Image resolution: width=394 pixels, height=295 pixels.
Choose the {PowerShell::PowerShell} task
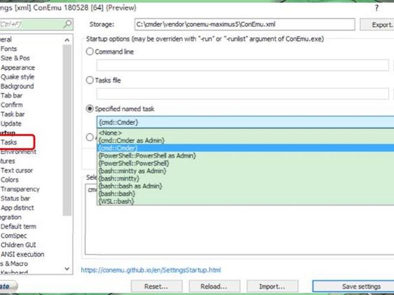click(x=245, y=163)
